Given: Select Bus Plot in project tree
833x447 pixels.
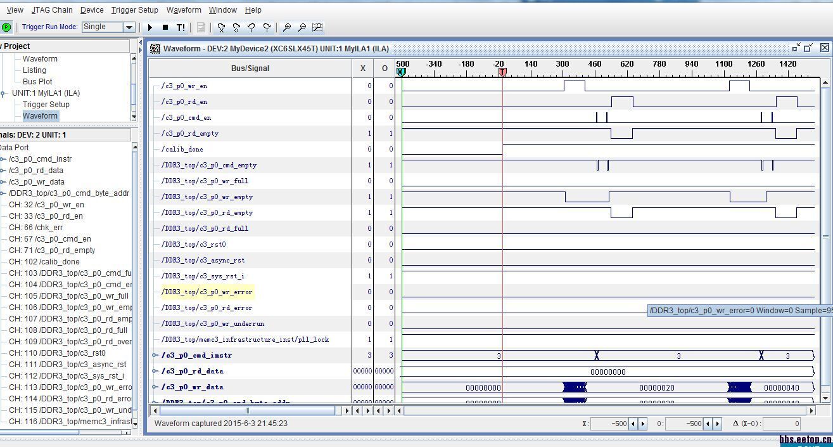Looking at the screenshot, I should [37, 82].
